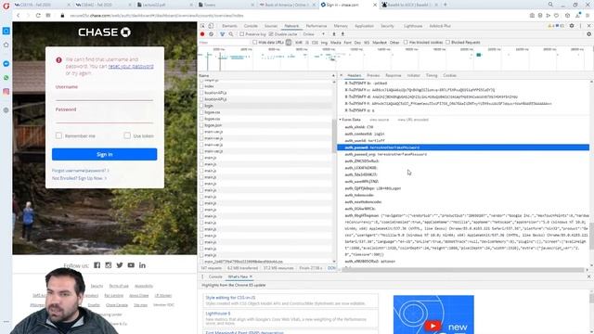Open Chase Facebook page icon
594x334 pixels.
[97, 265]
